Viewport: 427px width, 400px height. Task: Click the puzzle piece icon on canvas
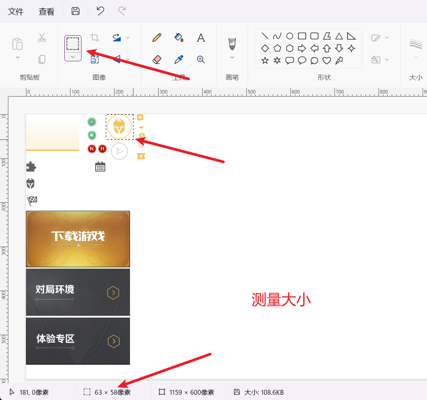pyautogui.click(x=31, y=167)
